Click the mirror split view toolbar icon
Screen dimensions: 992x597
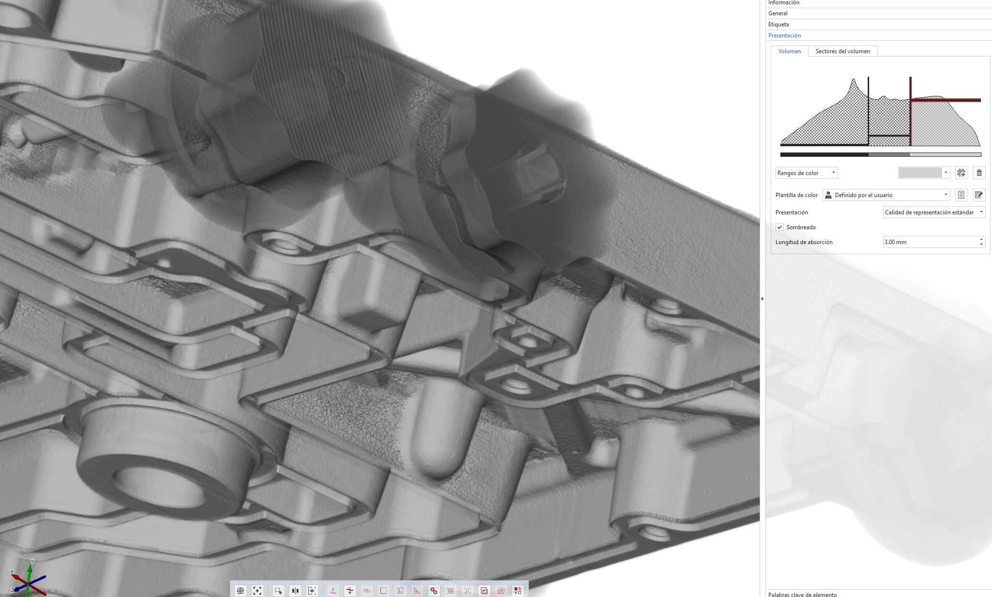pyautogui.click(x=295, y=591)
